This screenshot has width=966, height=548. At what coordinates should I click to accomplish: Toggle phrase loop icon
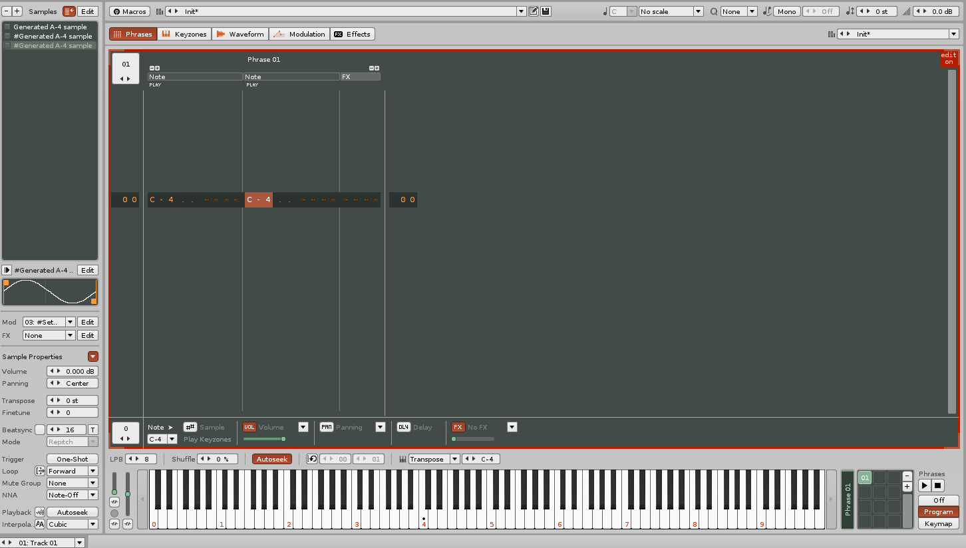point(312,459)
